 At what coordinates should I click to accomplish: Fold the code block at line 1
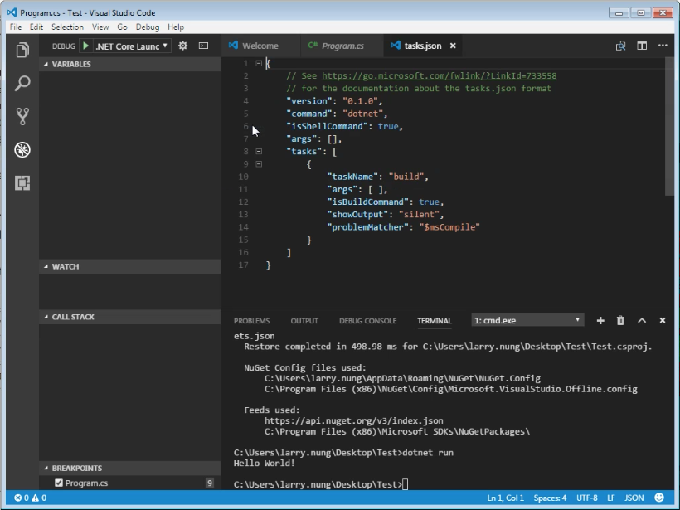[x=259, y=63]
